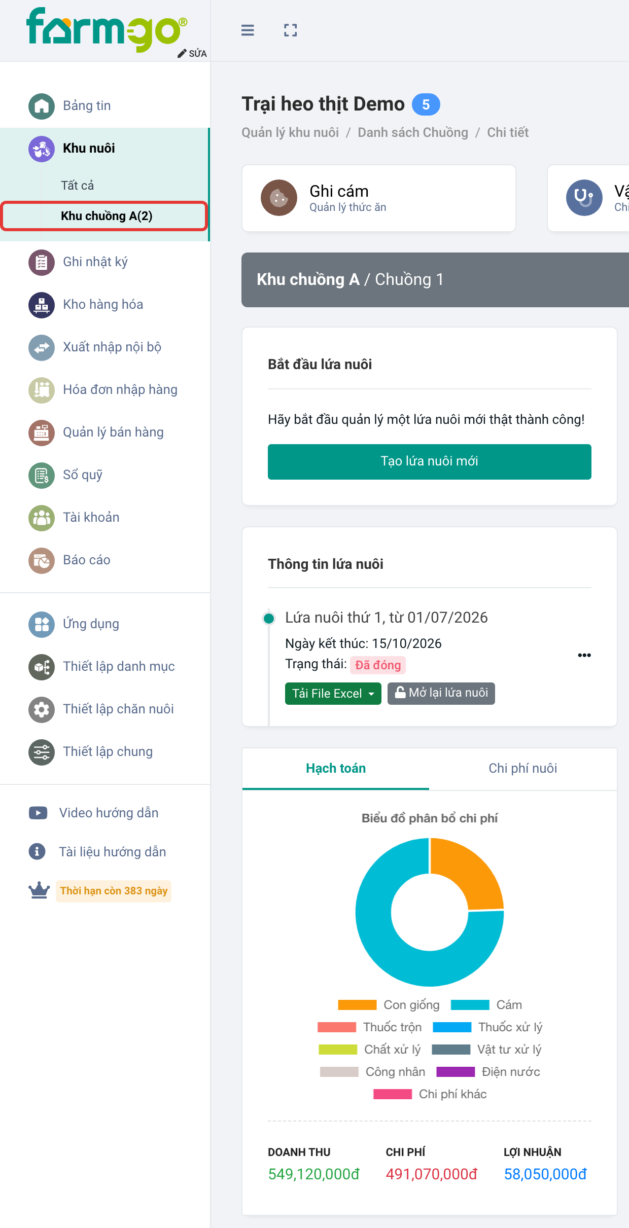Open the Báo cáo report icon

[42, 560]
